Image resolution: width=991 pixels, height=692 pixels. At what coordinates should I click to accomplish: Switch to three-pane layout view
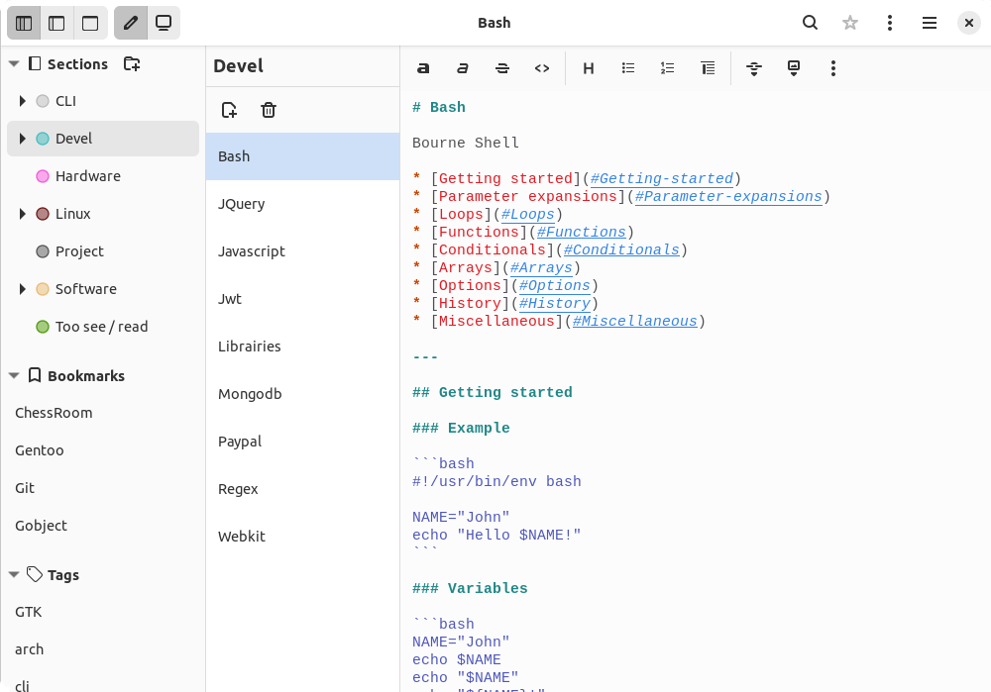(x=24, y=24)
